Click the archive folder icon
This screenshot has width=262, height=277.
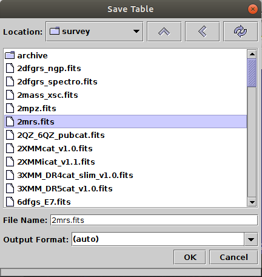coord(10,55)
